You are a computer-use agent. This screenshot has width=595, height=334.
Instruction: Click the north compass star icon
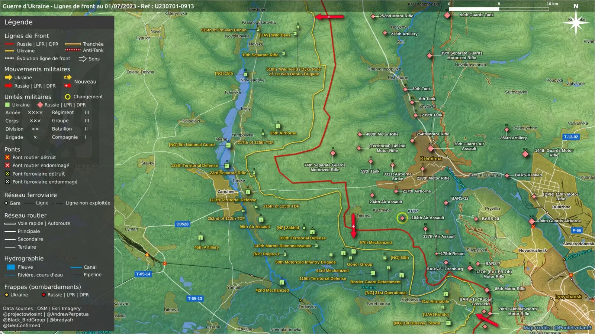pos(575,23)
